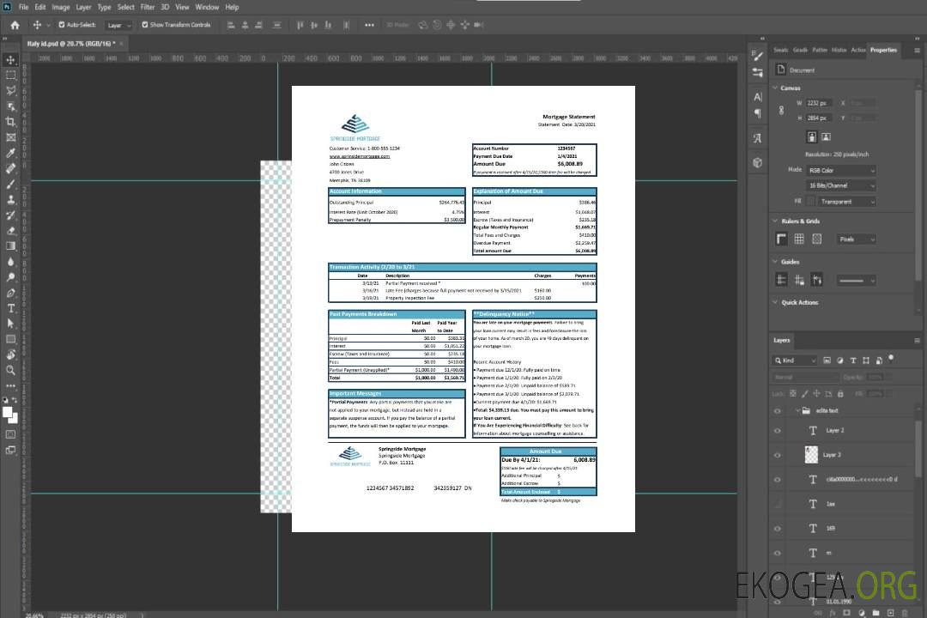Hide Layer 2 text layer
The height and width of the screenshot is (618, 927).
pos(778,431)
